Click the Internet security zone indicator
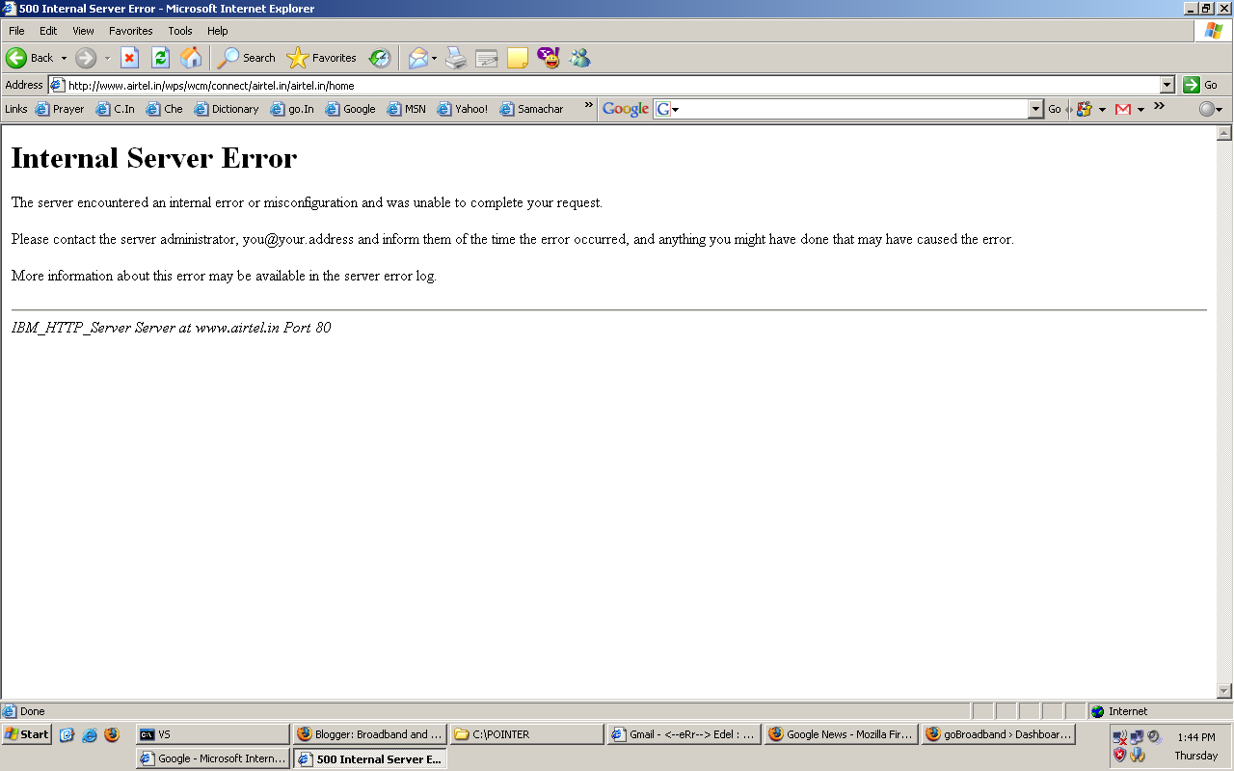The width and height of the screenshot is (1234, 771). pos(1160,711)
